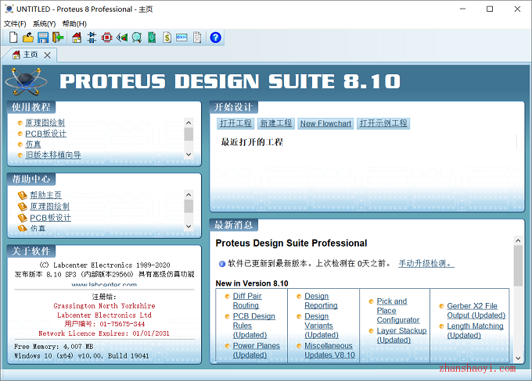
Task: Click up arrow of 帮助中心 scrollbar
Action: tap(189, 194)
